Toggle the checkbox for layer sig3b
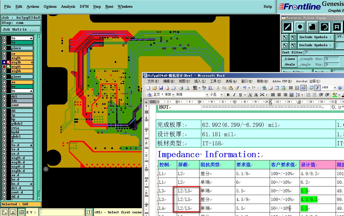Viewport: 344px width, 216px height. (4, 62)
